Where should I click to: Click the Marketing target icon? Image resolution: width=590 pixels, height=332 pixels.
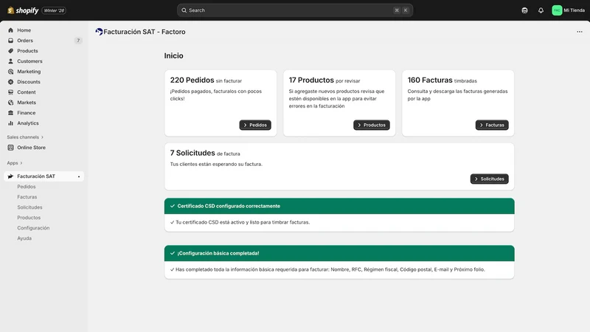10,72
